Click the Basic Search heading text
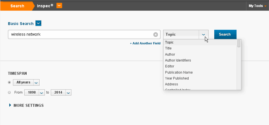Image resolution: width=269 pixels, height=125 pixels. click(21, 24)
